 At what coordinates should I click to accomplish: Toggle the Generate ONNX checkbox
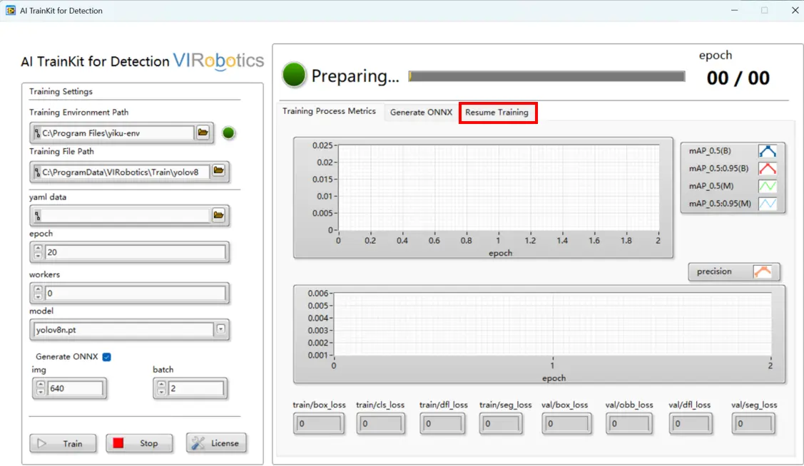[107, 357]
